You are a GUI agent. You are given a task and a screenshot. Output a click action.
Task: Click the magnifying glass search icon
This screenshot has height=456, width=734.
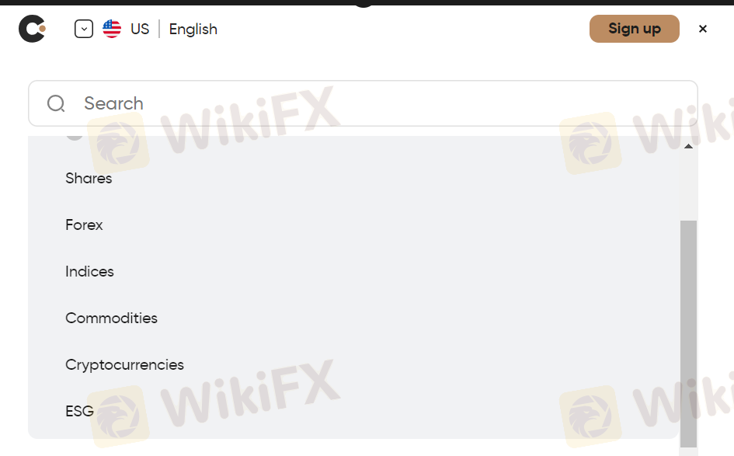[56, 103]
